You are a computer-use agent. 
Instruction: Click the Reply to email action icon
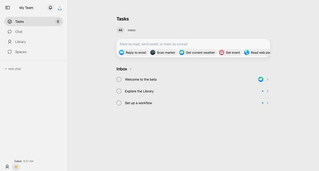[x=122, y=53]
